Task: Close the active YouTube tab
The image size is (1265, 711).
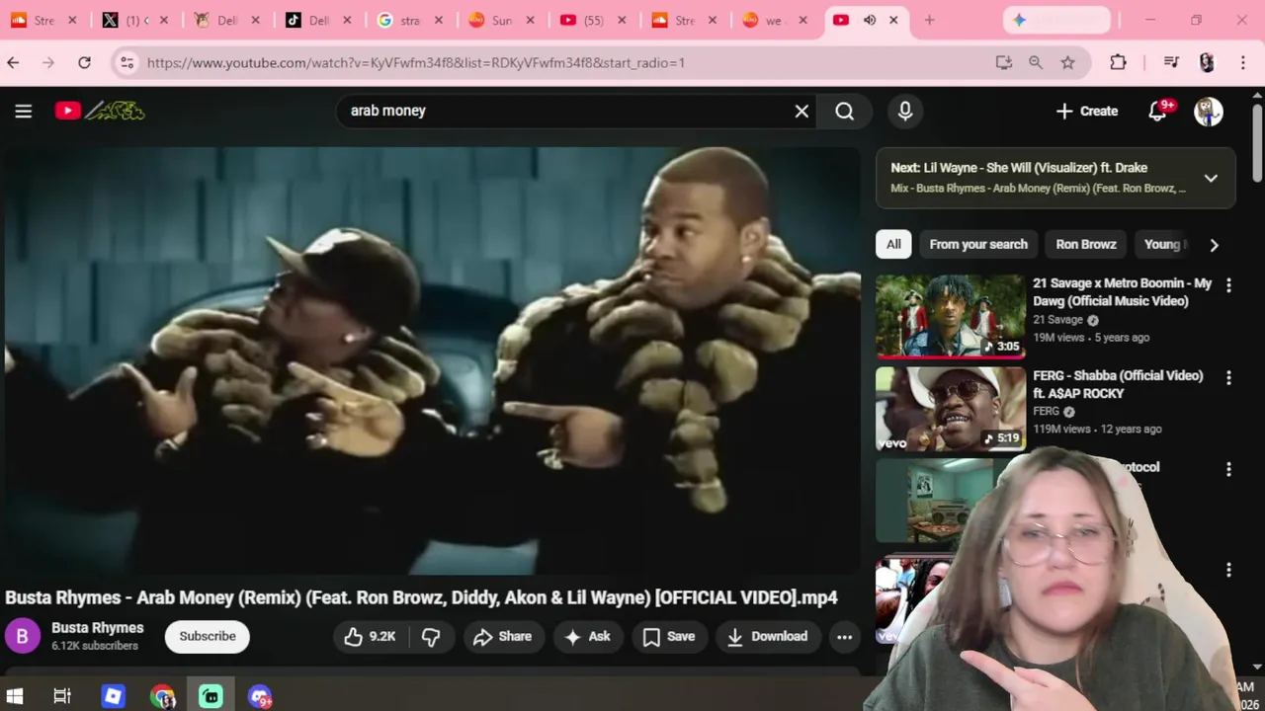Action: [893, 20]
